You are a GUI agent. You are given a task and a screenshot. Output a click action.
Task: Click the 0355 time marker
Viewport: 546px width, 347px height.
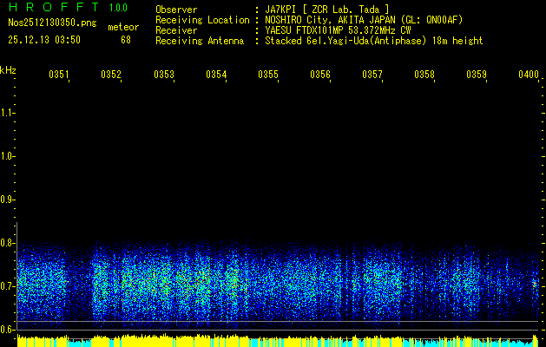pyautogui.click(x=268, y=75)
